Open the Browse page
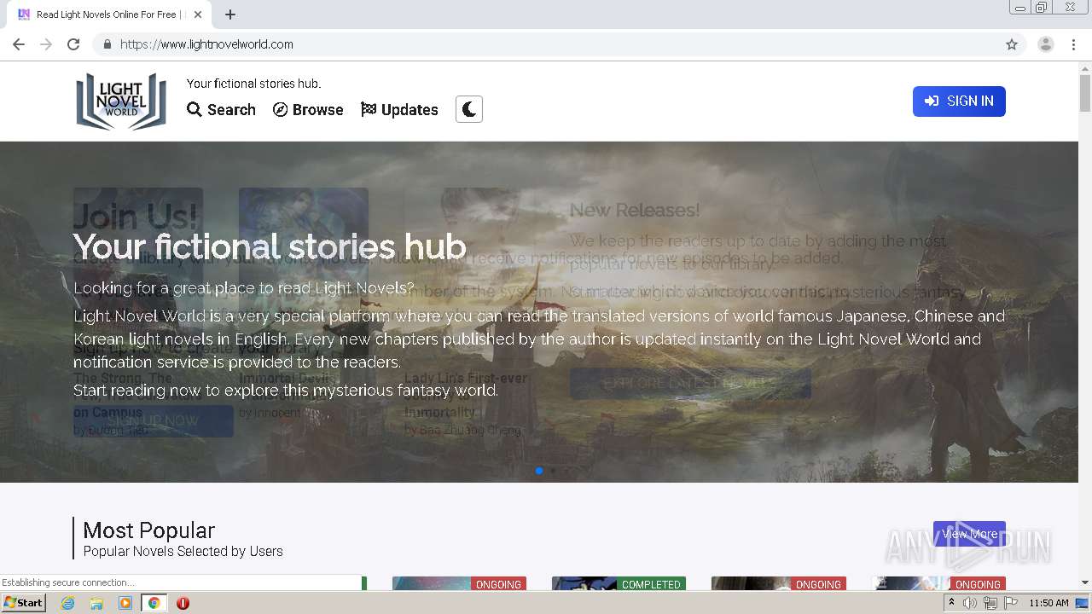The image size is (1092, 614). [x=308, y=109]
